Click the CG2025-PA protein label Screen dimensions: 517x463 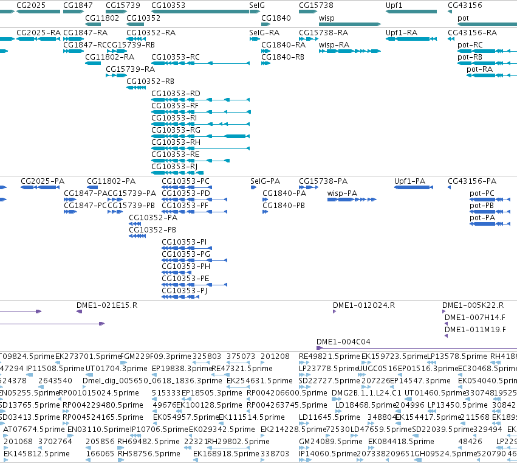point(43,181)
